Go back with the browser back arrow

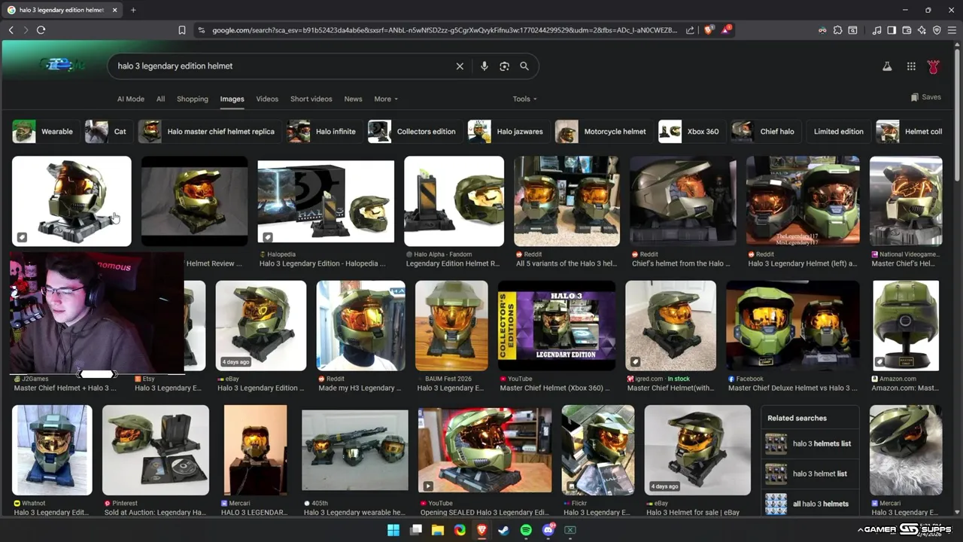(x=11, y=30)
